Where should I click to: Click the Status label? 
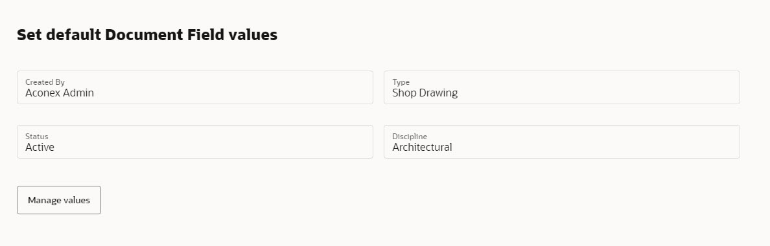37,136
